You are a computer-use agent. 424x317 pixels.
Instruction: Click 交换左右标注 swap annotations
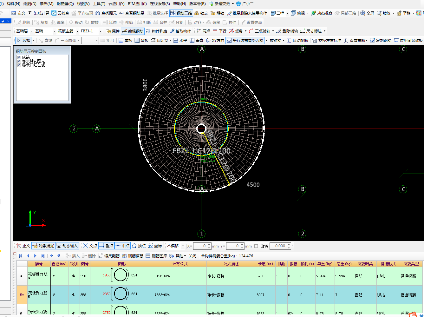[x=327, y=40]
